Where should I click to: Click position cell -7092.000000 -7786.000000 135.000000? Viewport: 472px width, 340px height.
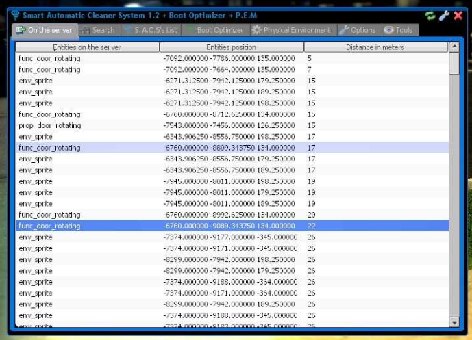(229, 58)
